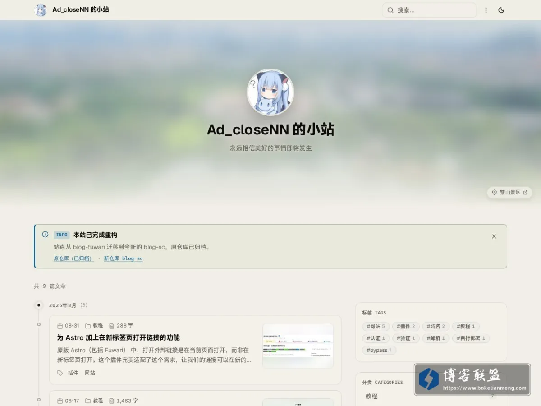Click the large round avatar image
The width and height of the screenshot is (541, 406).
point(270,92)
